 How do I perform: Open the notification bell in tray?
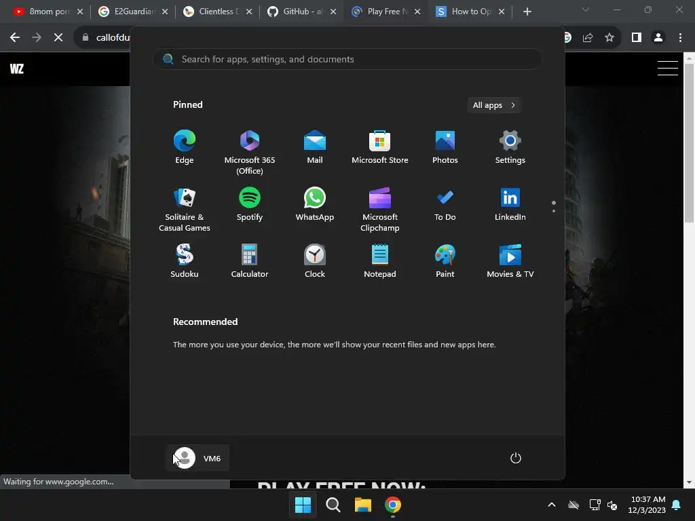(x=677, y=505)
